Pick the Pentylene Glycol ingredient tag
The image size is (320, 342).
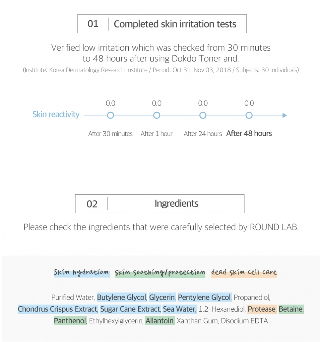(x=204, y=297)
